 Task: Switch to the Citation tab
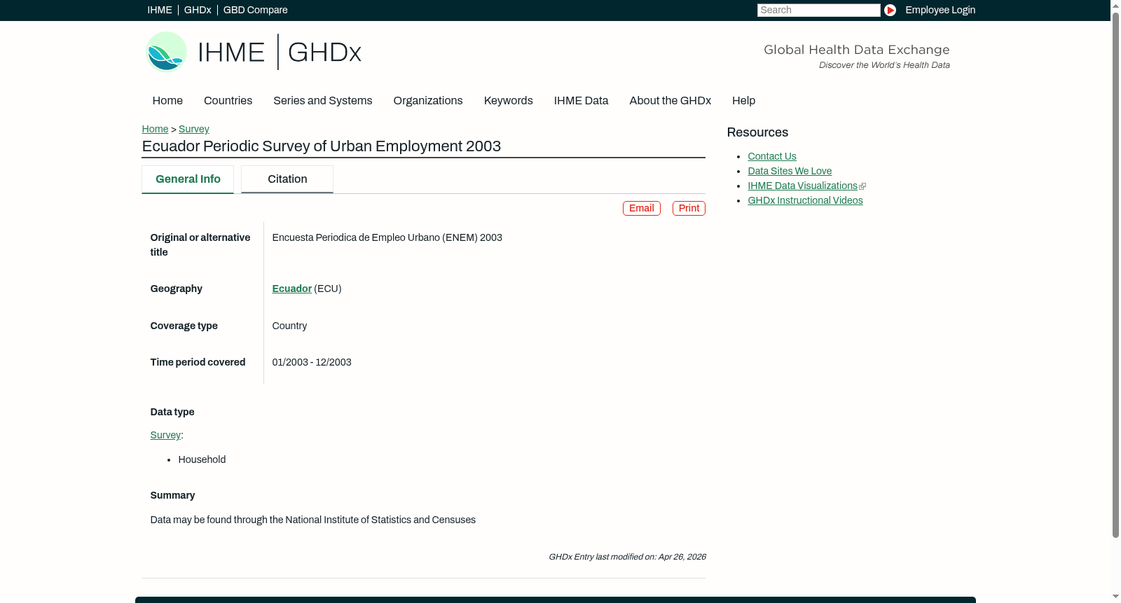287,179
